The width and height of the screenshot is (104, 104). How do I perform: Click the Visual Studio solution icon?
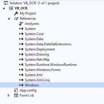click(6, 3)
